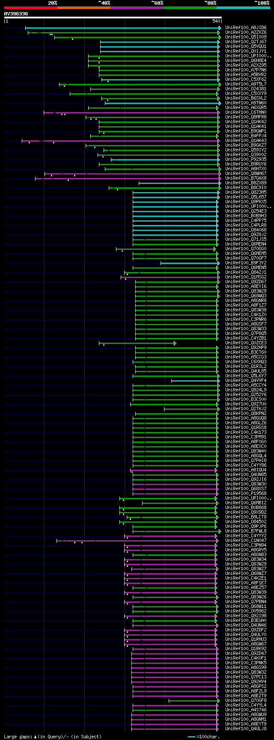
Task: Click the cyan alignment bar for UniRef100_A8JID6
Action: pyautogui.click(x=123, y=28)
